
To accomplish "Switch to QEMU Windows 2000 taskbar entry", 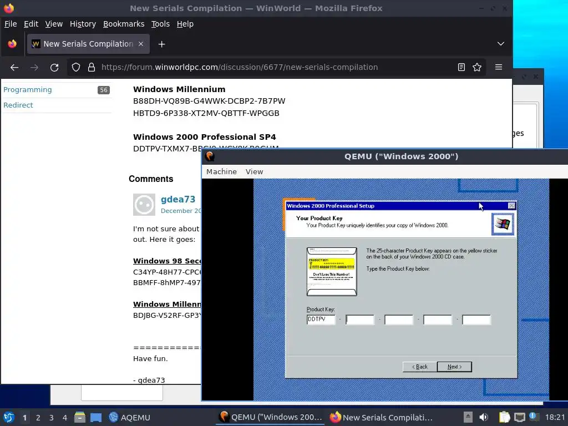I will click(271, 417).
